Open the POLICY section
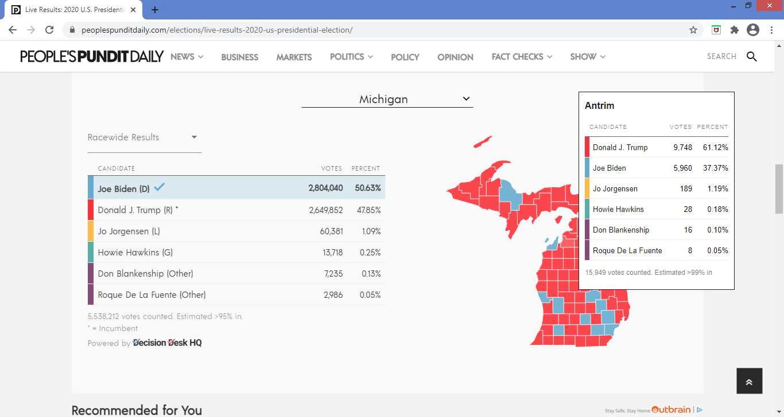The height and width of the screenshot is (417, 784). 405,57
